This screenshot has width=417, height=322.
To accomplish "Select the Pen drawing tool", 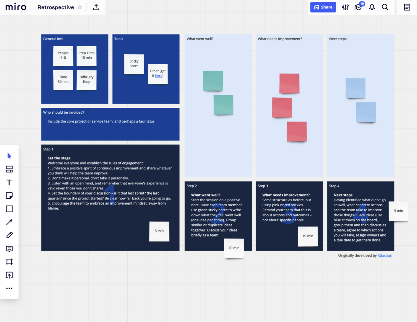I will [x=9, y=235].
